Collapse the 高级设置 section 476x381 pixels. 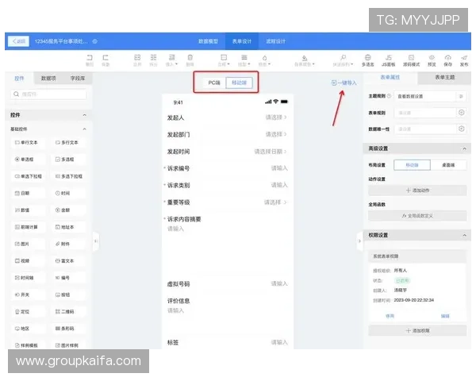[x=464, y=148]
